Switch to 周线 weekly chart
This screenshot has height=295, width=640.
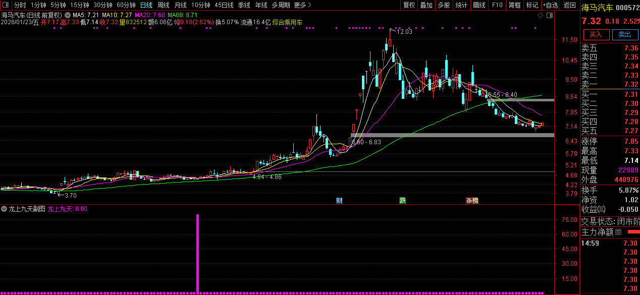(164, 5)
